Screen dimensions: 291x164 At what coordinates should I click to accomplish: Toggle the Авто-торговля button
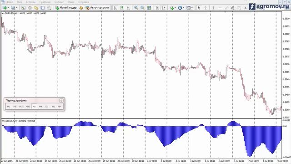coord(97,8)
